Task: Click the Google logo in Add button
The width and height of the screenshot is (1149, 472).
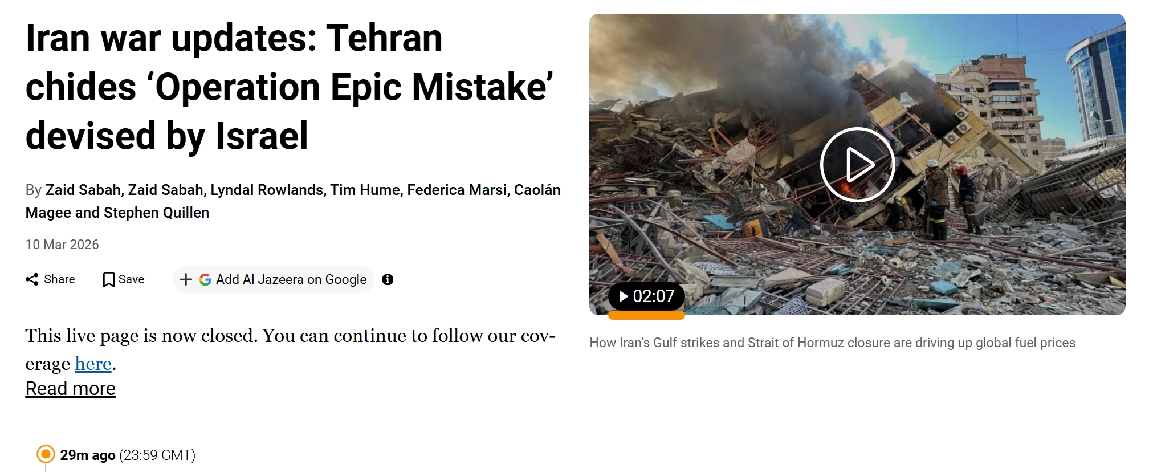Action: pyautogui.click(x=205, y=279)
